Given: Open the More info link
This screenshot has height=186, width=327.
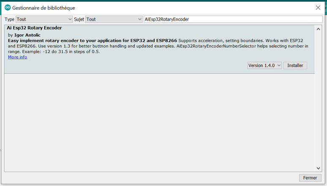Looking at the screenshot, I should coord(17,57).
